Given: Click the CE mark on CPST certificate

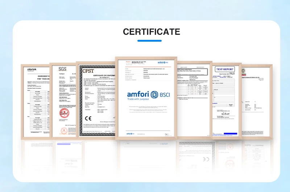Looking at the screenshot, I should 88,118.
